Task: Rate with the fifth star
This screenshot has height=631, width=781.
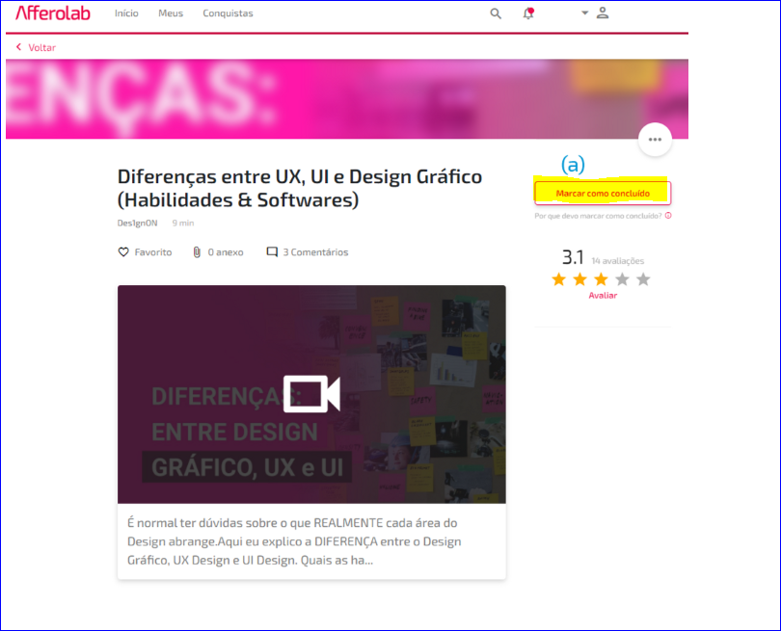Action: pos(643,279)
